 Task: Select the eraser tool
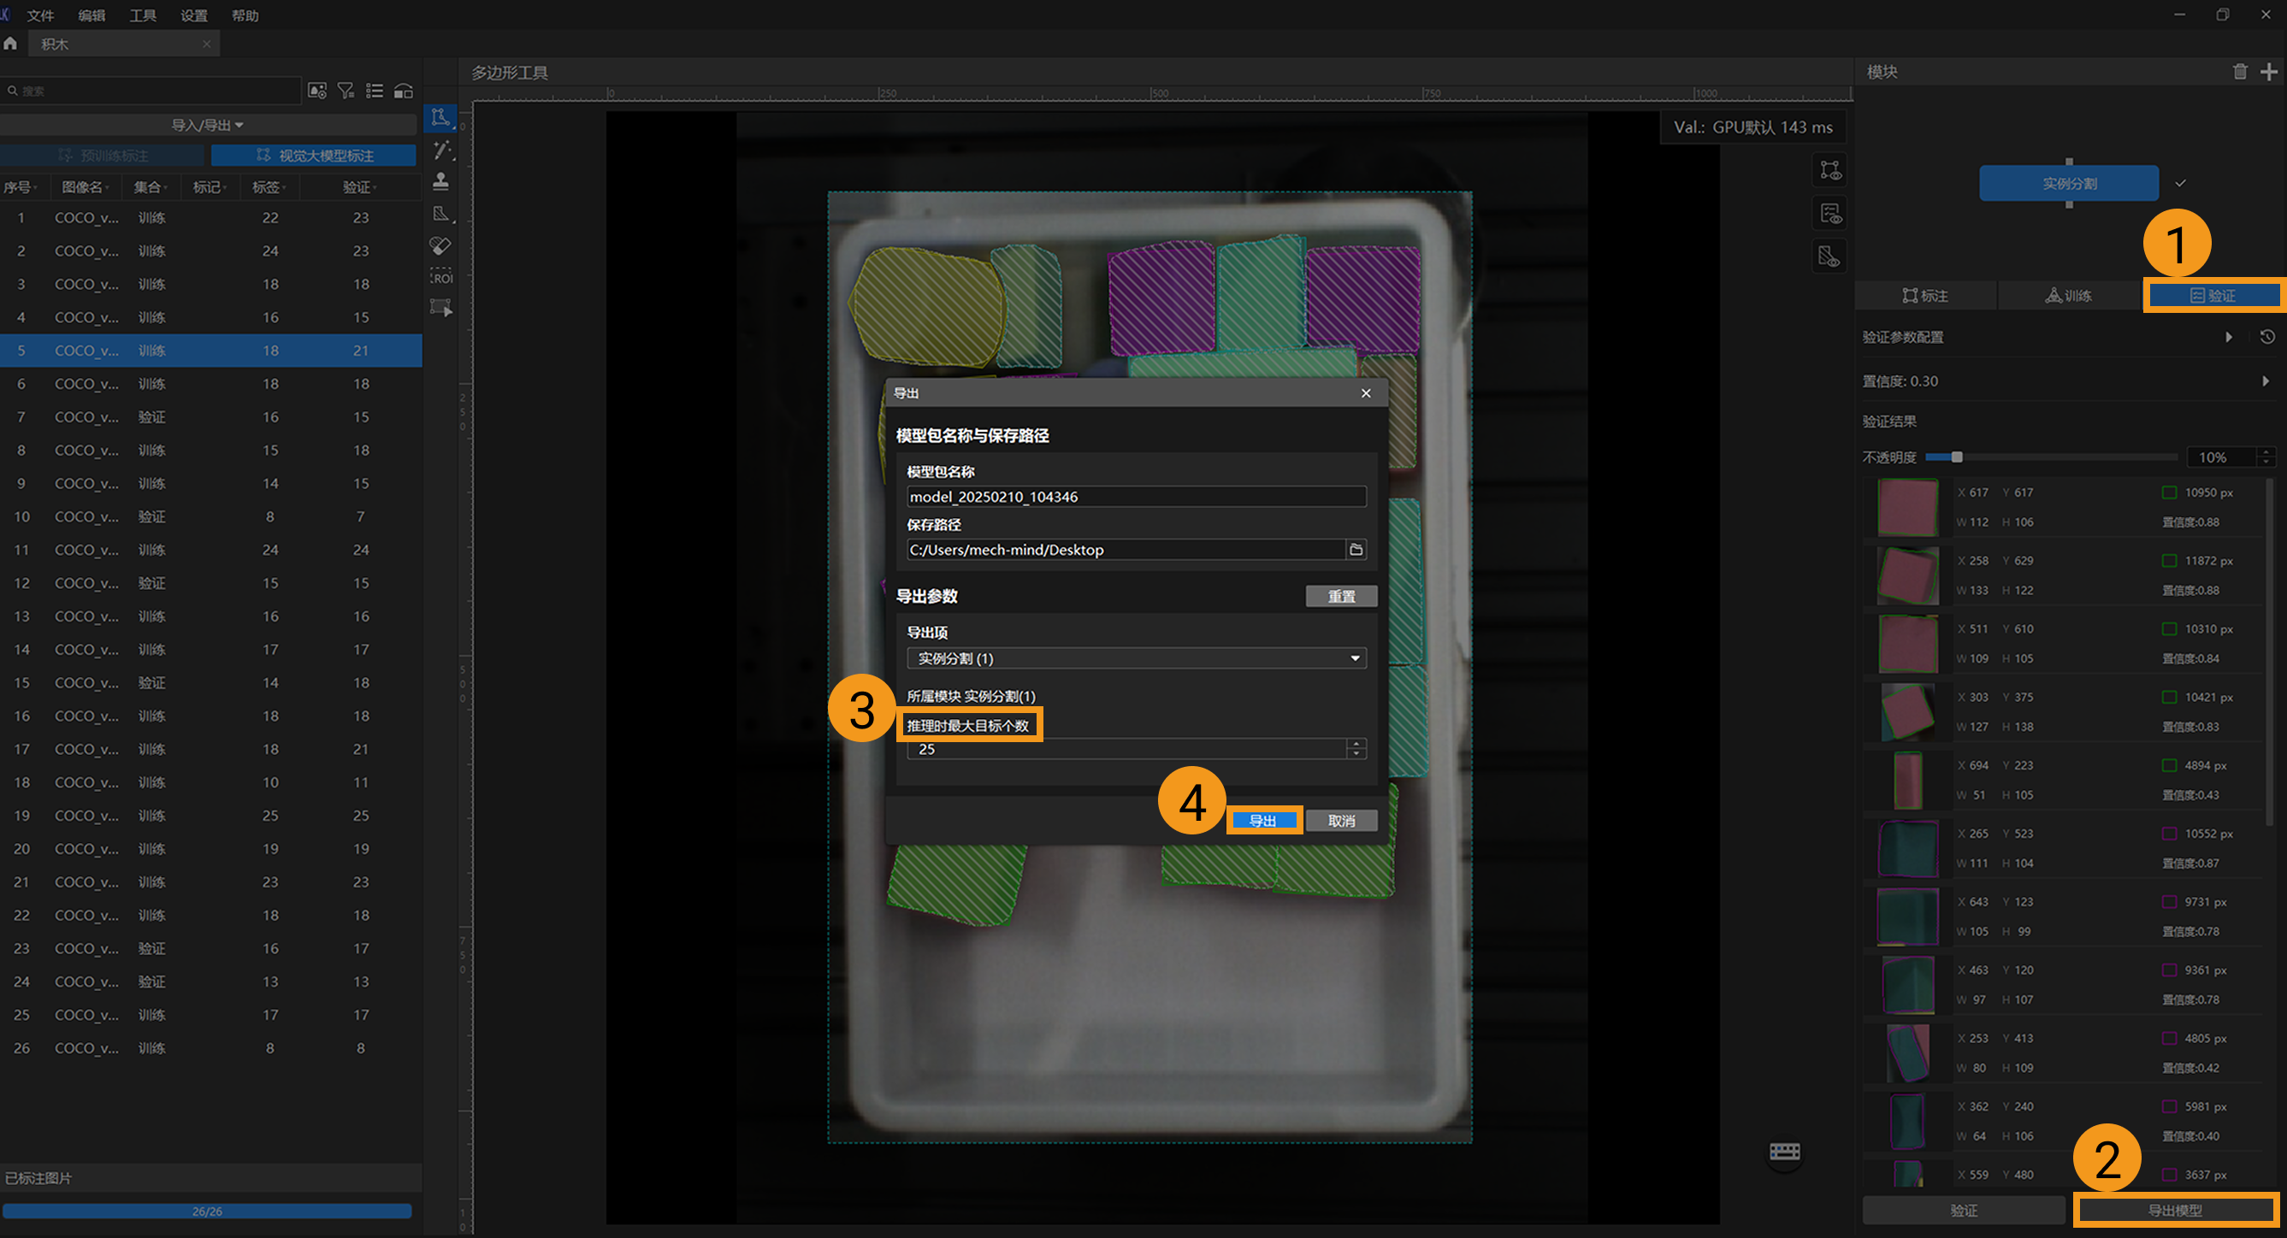point(440,246)
